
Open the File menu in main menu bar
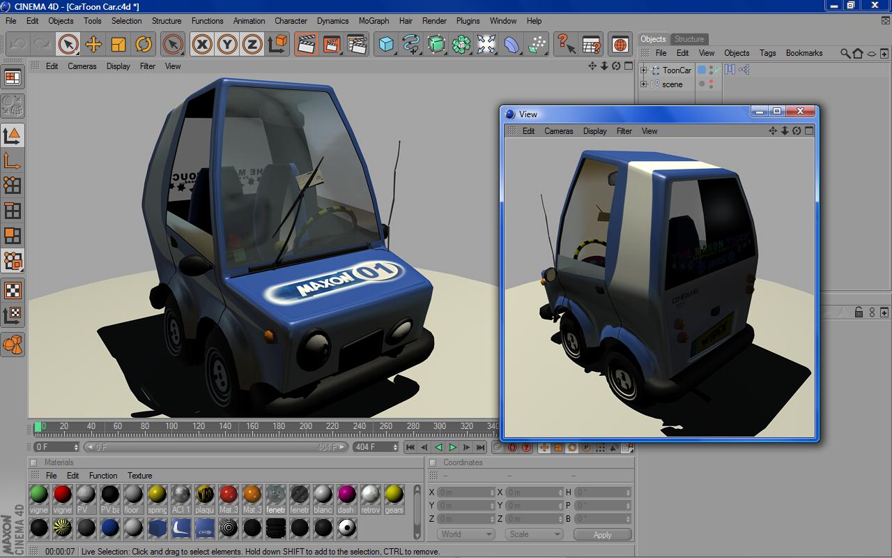11,21
